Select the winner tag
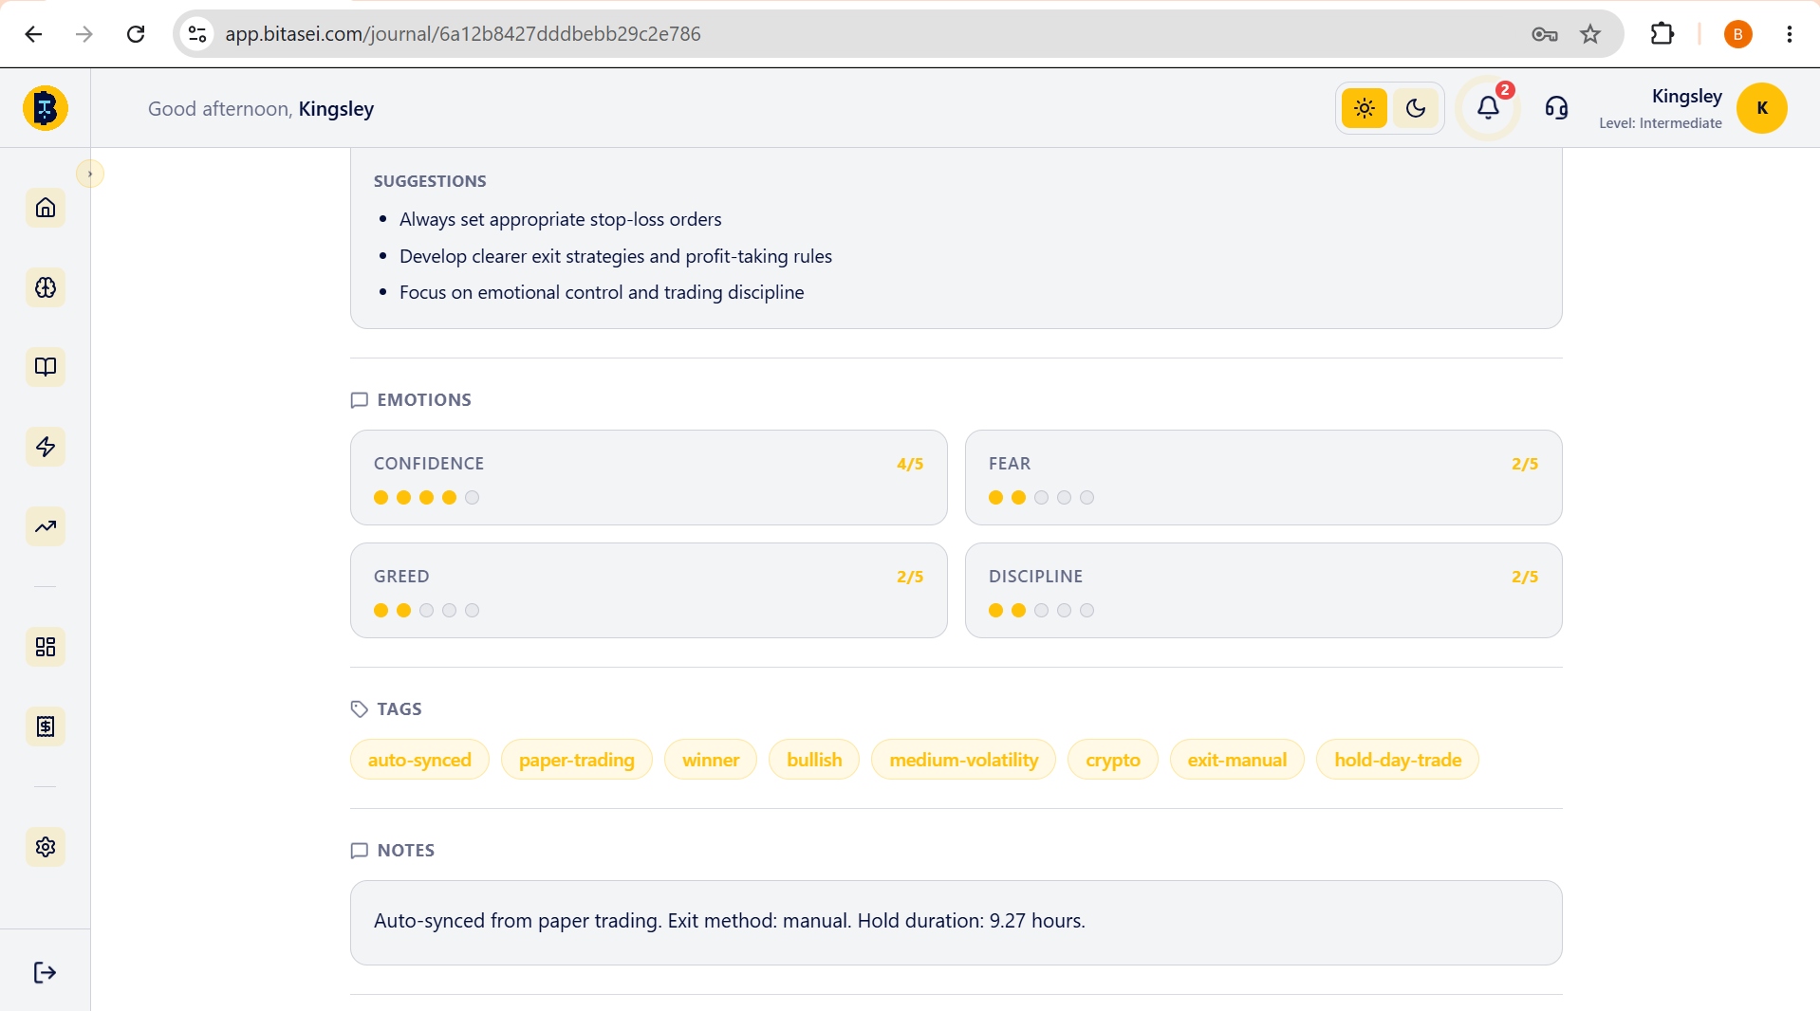The height and width of the screenshot is (1011, 1820). coord(711,760)
